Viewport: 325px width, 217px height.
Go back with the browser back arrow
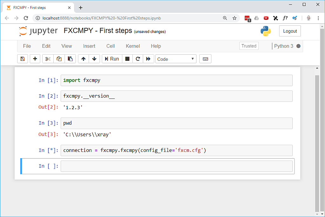pyautogui.click(x=7, y=18)
